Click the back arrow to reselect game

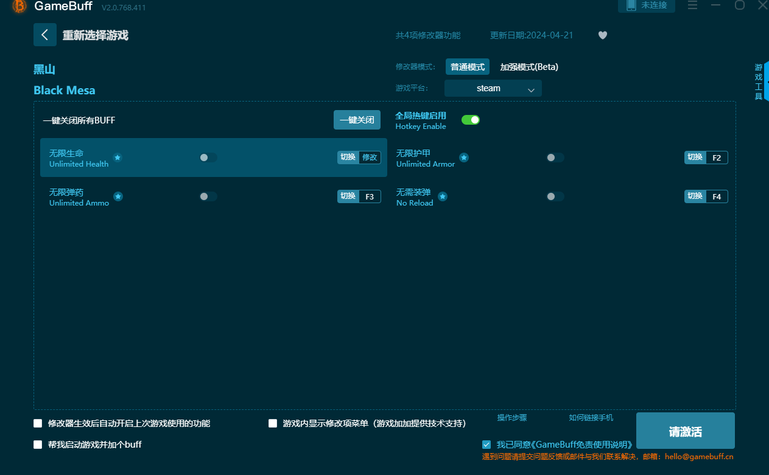pos(45,35)
